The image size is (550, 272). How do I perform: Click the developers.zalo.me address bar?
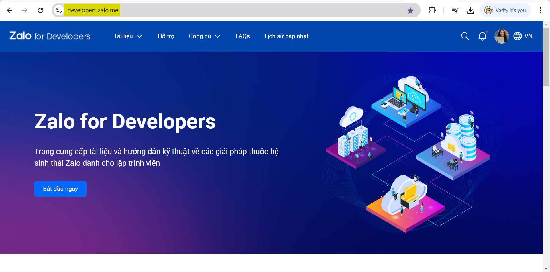pyautogui.click(x=229, y=10)
